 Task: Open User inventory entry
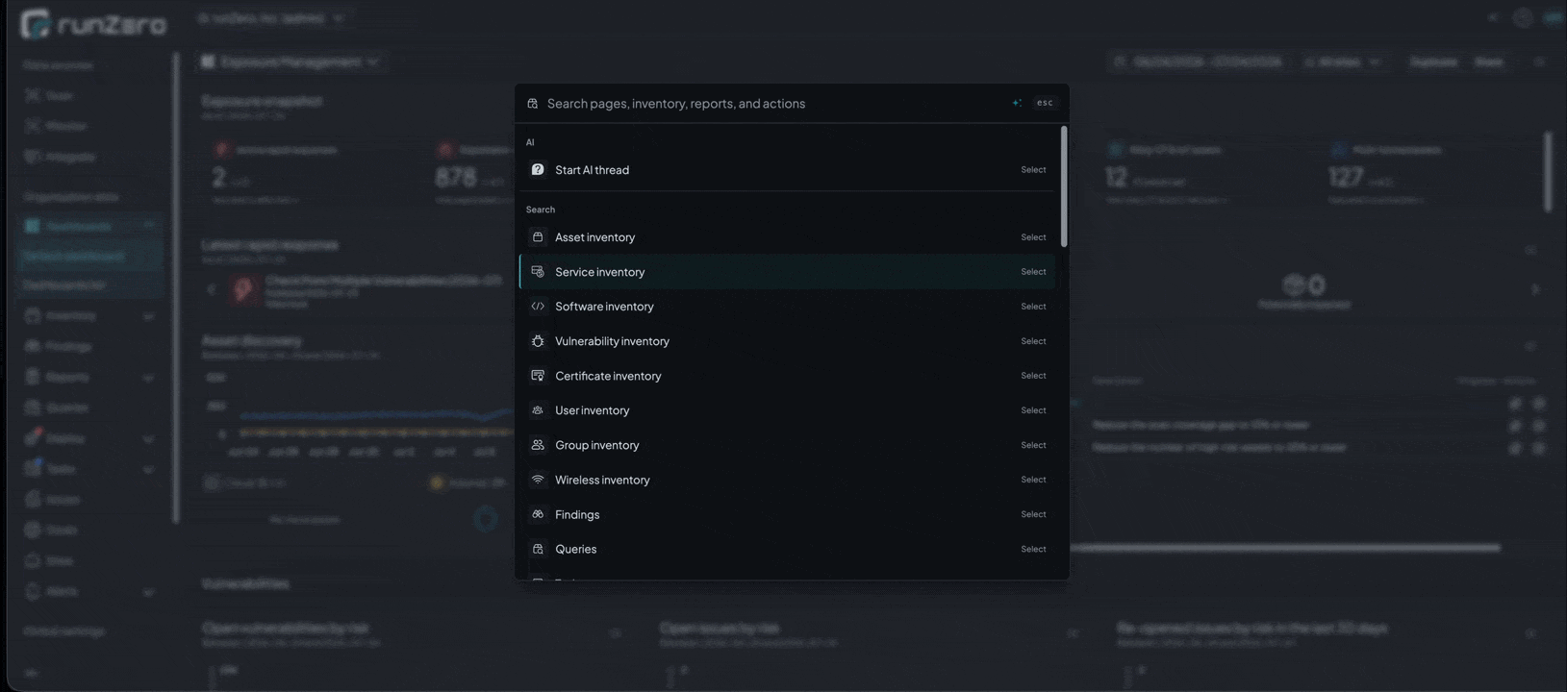tap(787, 410)
